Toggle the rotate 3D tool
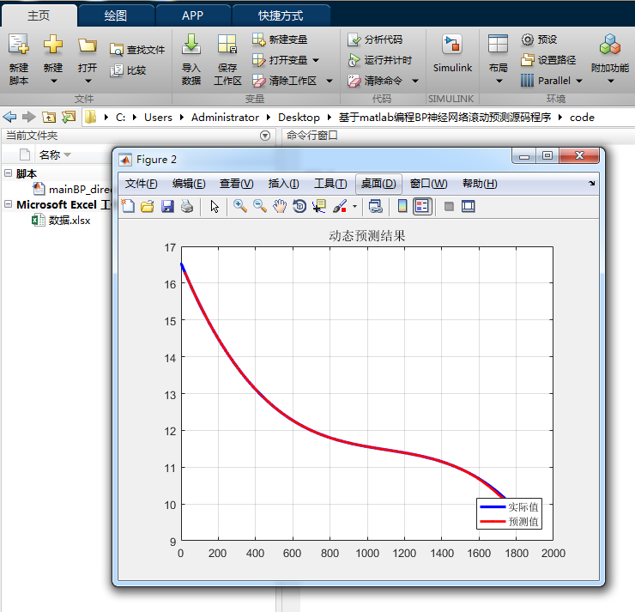 pyautogui.click(x=299, y=207)
